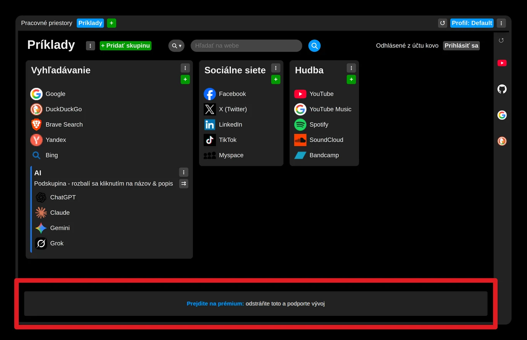Click the Profil: Default button

[472, 23]
